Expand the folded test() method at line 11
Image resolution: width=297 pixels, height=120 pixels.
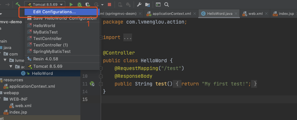[x=101, y=84]
